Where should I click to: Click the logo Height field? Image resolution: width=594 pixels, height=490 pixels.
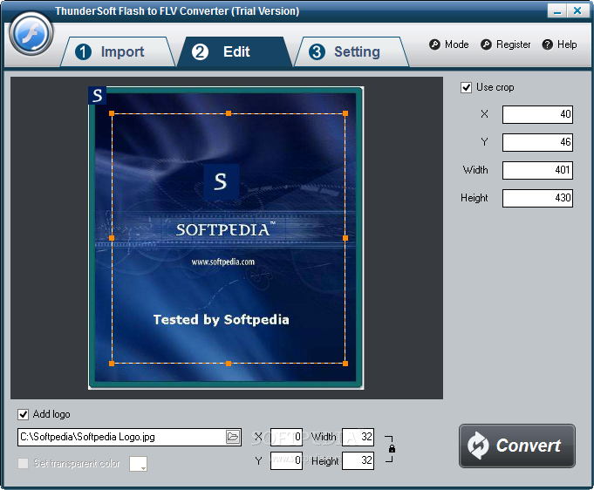click(358, 460)
